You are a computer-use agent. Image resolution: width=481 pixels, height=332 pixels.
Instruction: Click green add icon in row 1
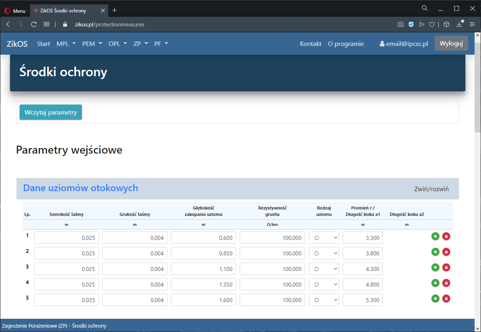click(435, 237)
